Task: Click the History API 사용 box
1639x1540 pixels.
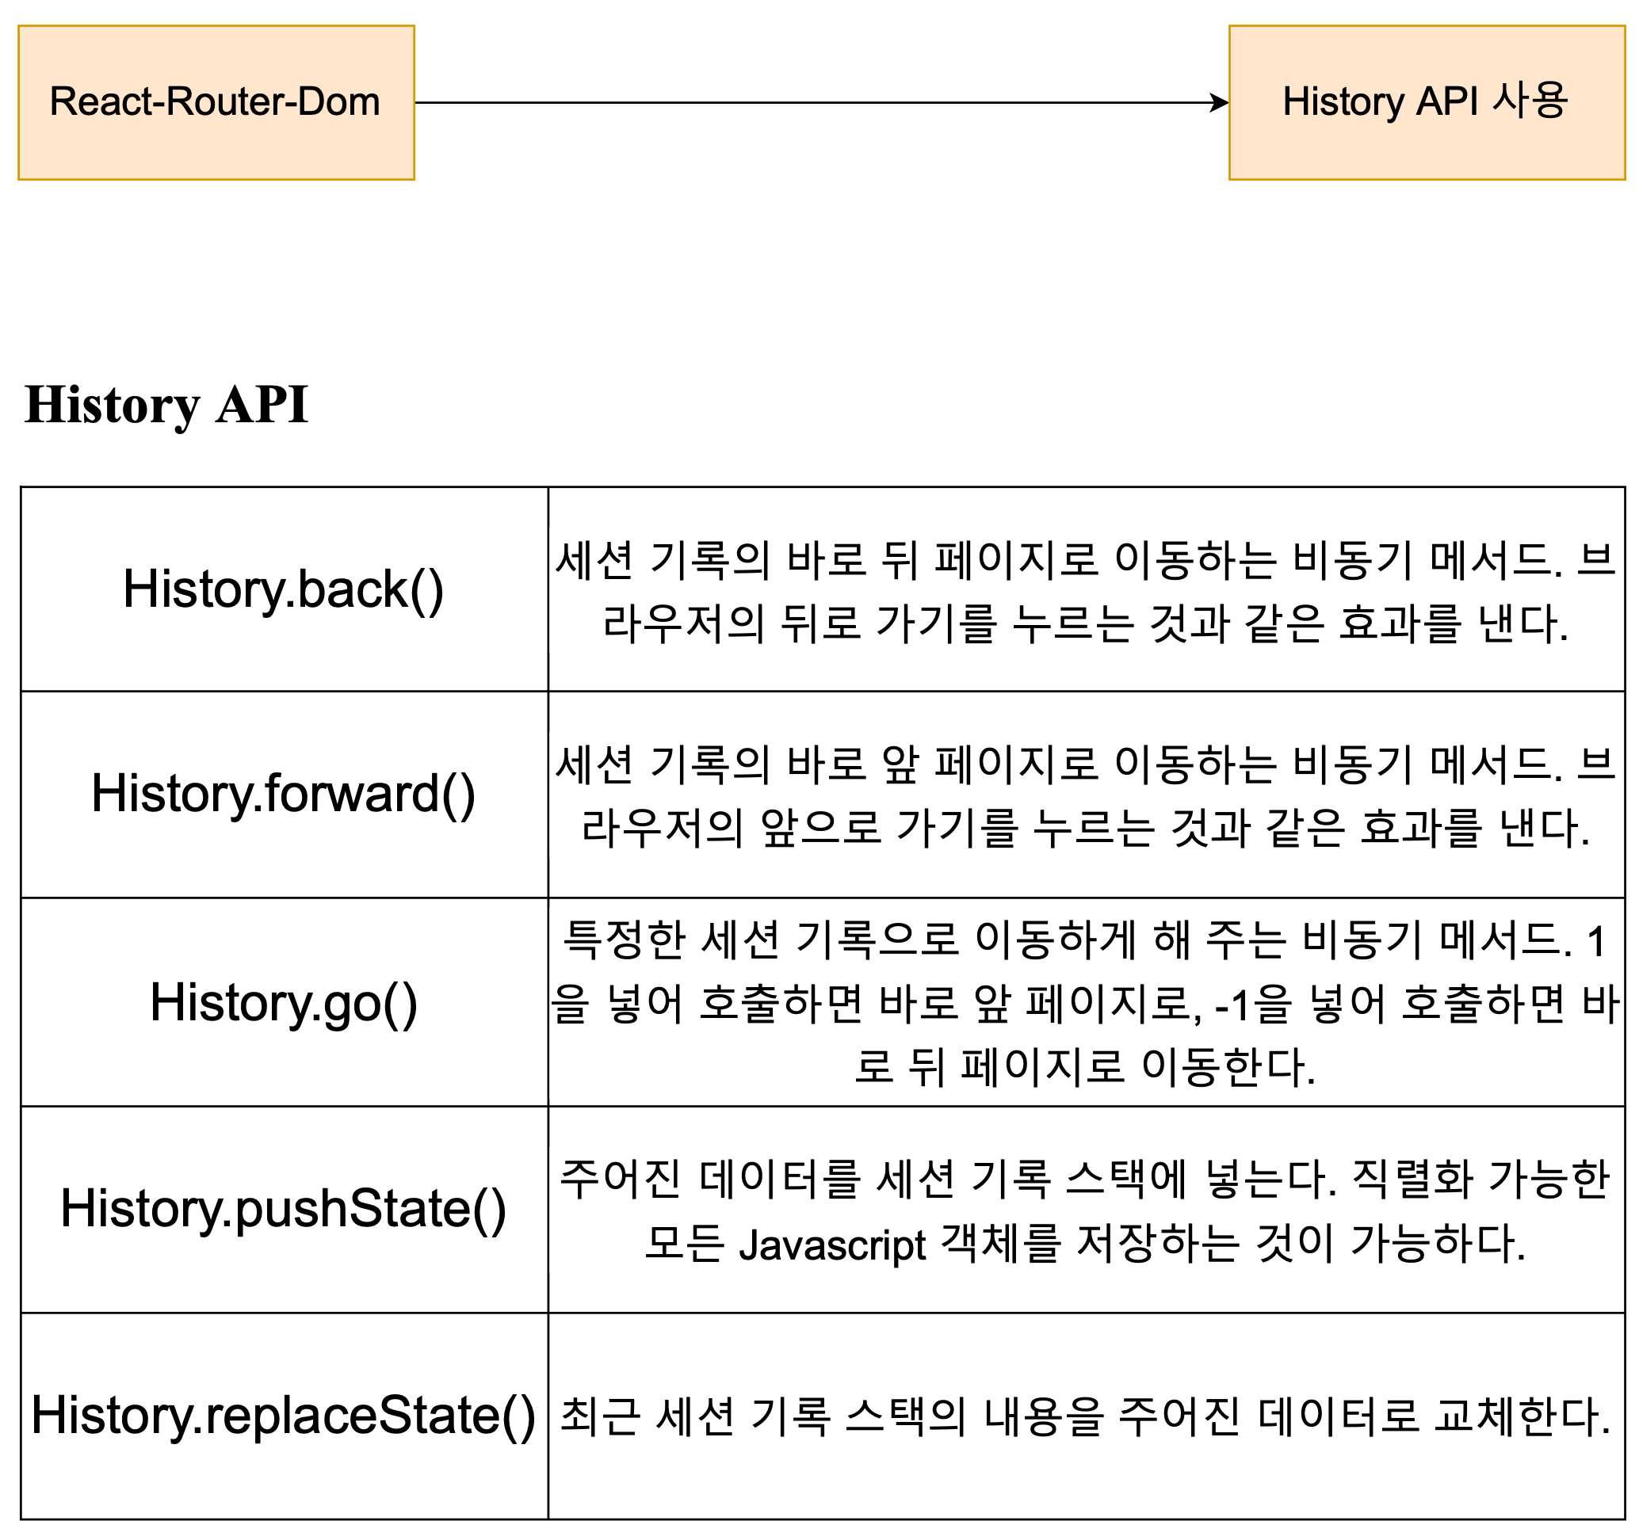Action: tap(1427, 103)
